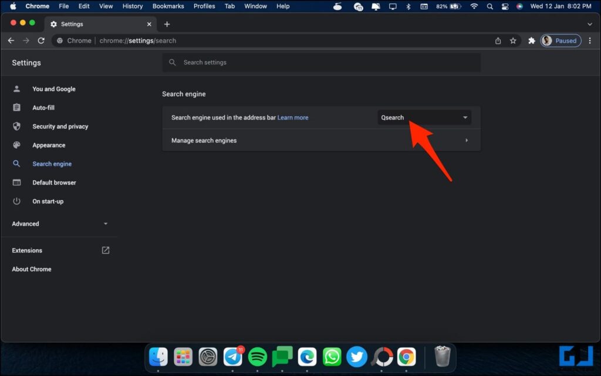Go back using the browser back arrow
Viewport: 601px width, 376px height.
(11, 40)
